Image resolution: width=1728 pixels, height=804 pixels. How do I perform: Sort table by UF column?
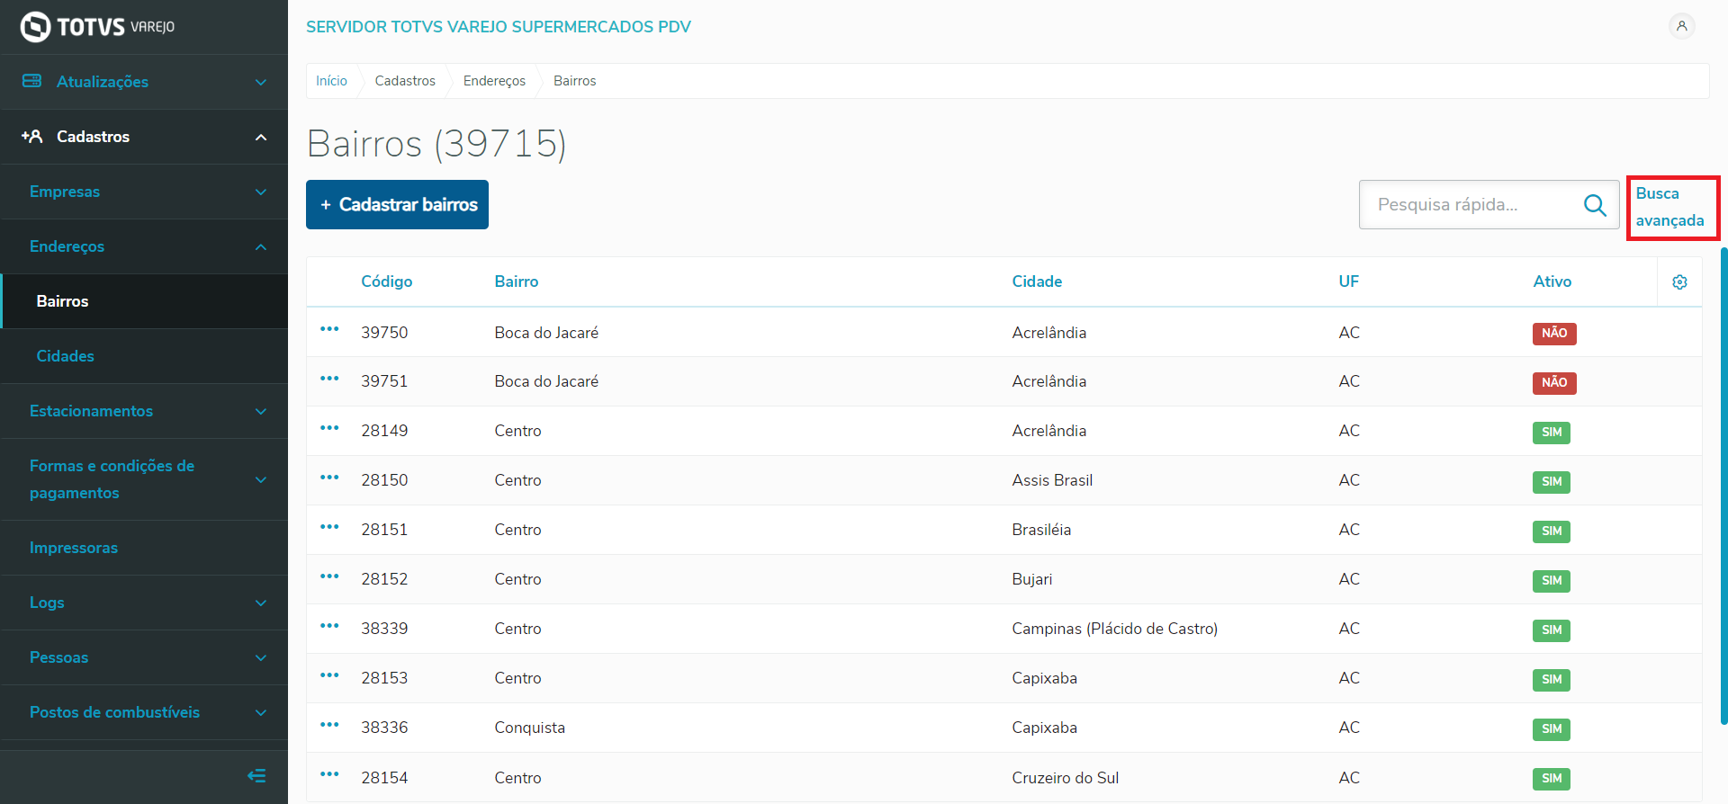[x=1348, y=281]
